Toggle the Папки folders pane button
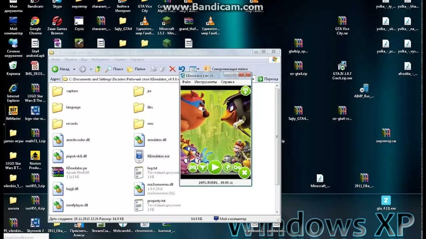 tap(136, 69)
